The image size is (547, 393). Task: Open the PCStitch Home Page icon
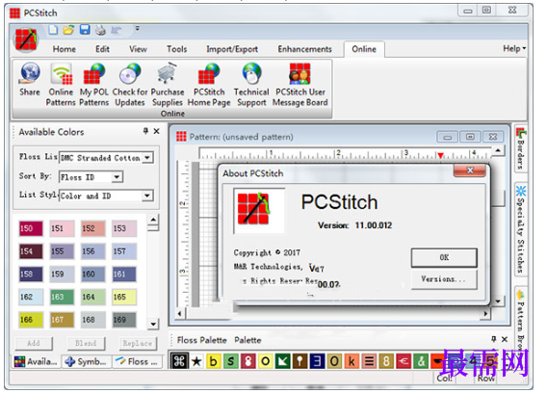point(209,73)
